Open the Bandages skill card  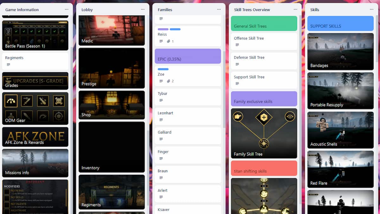[340, 52]
